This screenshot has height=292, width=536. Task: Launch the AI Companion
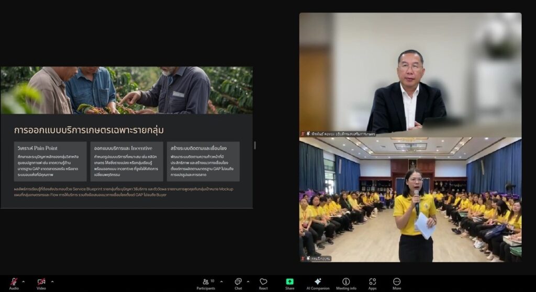coord(318,282)
